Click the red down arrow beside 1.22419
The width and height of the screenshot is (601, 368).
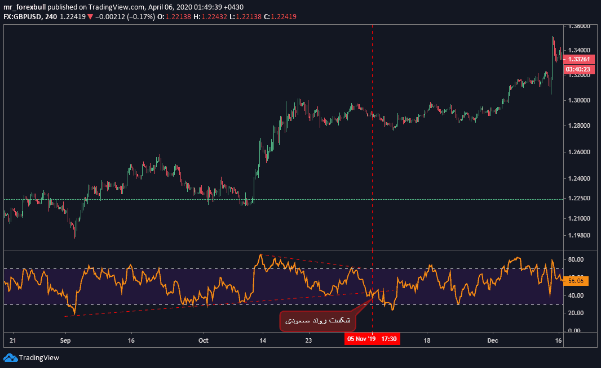[x=90, y=17]
